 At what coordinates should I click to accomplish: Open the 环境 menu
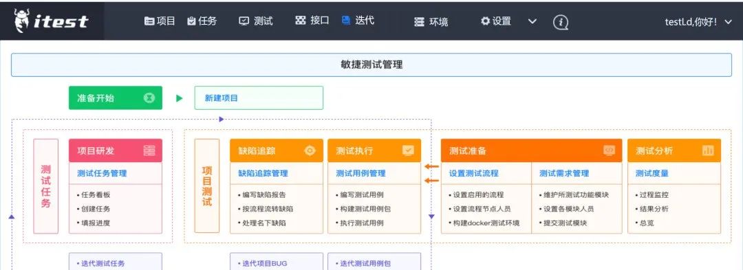coord(431,22)
